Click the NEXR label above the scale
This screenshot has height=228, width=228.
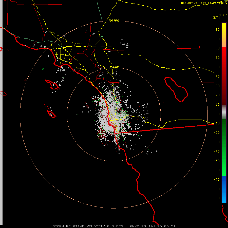(223, 15)
